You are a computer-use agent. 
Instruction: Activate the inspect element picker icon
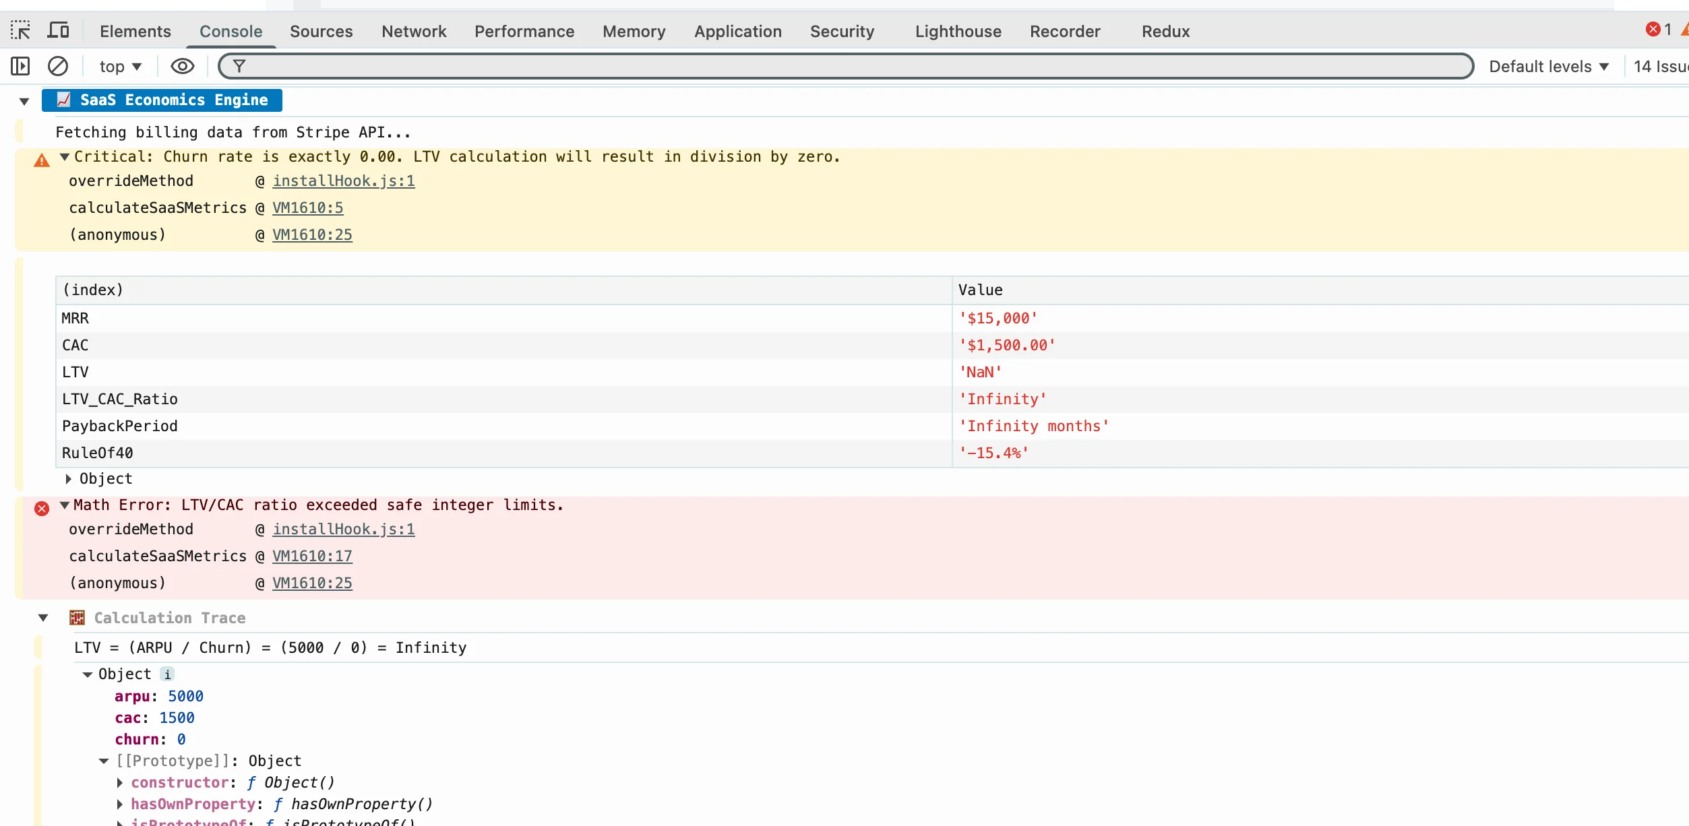point(20,30)
